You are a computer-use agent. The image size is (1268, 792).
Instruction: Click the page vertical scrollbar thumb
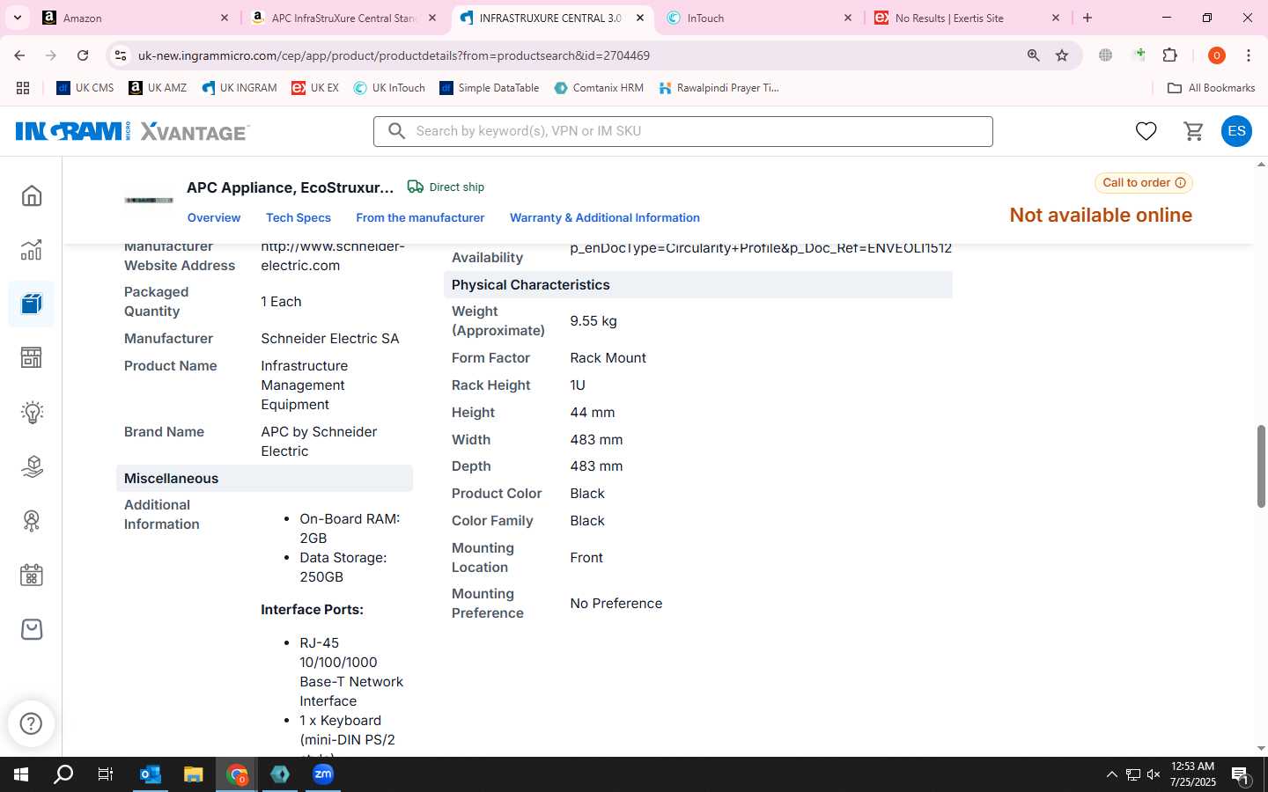[x=1261, y=466]
